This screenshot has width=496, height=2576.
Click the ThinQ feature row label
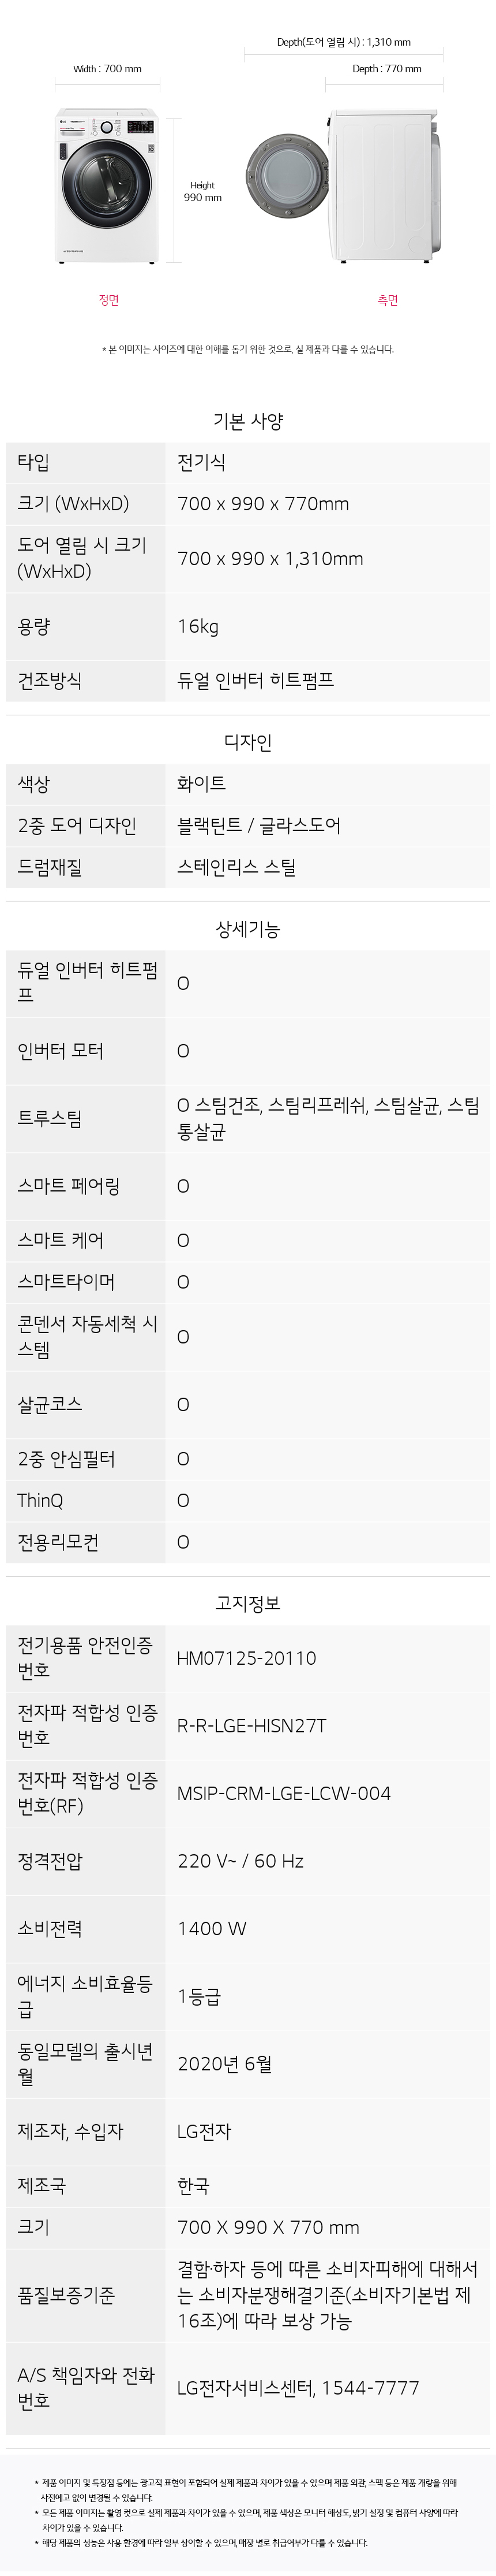pos(40,1499)
